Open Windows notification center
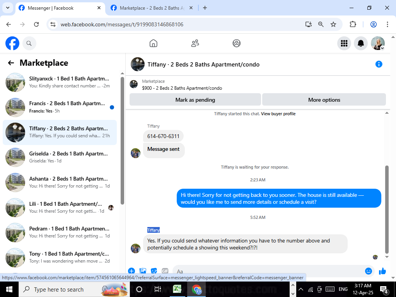The width and height of the screenshot is (396, 297). coord(384,289)
